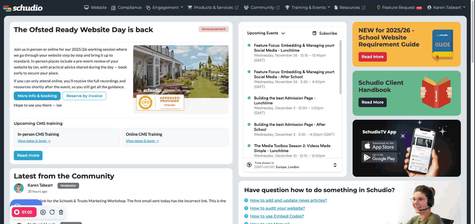Download on the App Store badge

(x=379, y=146)
